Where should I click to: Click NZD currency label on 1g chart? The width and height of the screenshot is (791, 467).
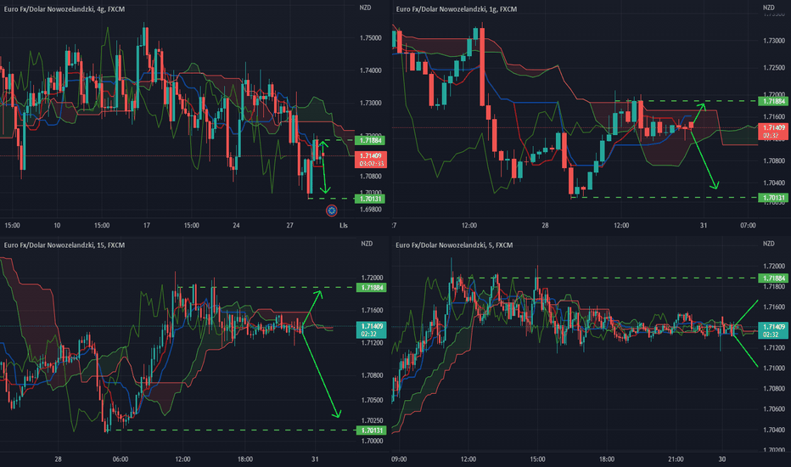[768, 8]
